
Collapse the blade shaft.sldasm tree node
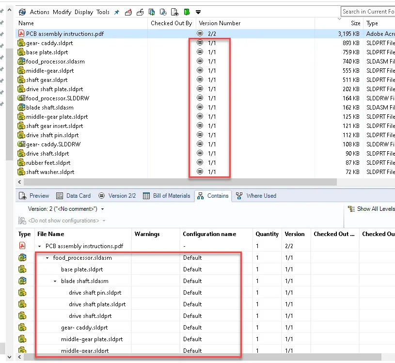55,281
